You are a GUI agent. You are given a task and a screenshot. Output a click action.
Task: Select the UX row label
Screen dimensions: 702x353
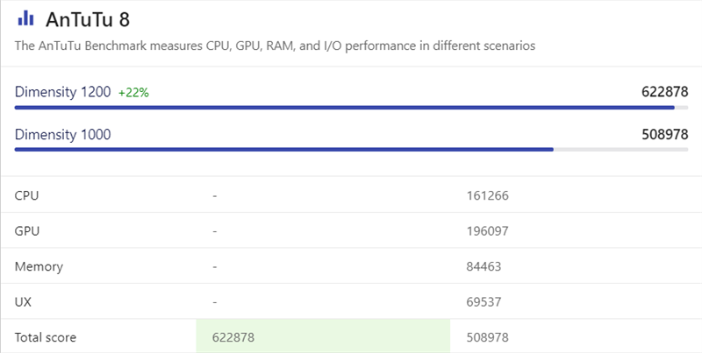click(24, 301)
